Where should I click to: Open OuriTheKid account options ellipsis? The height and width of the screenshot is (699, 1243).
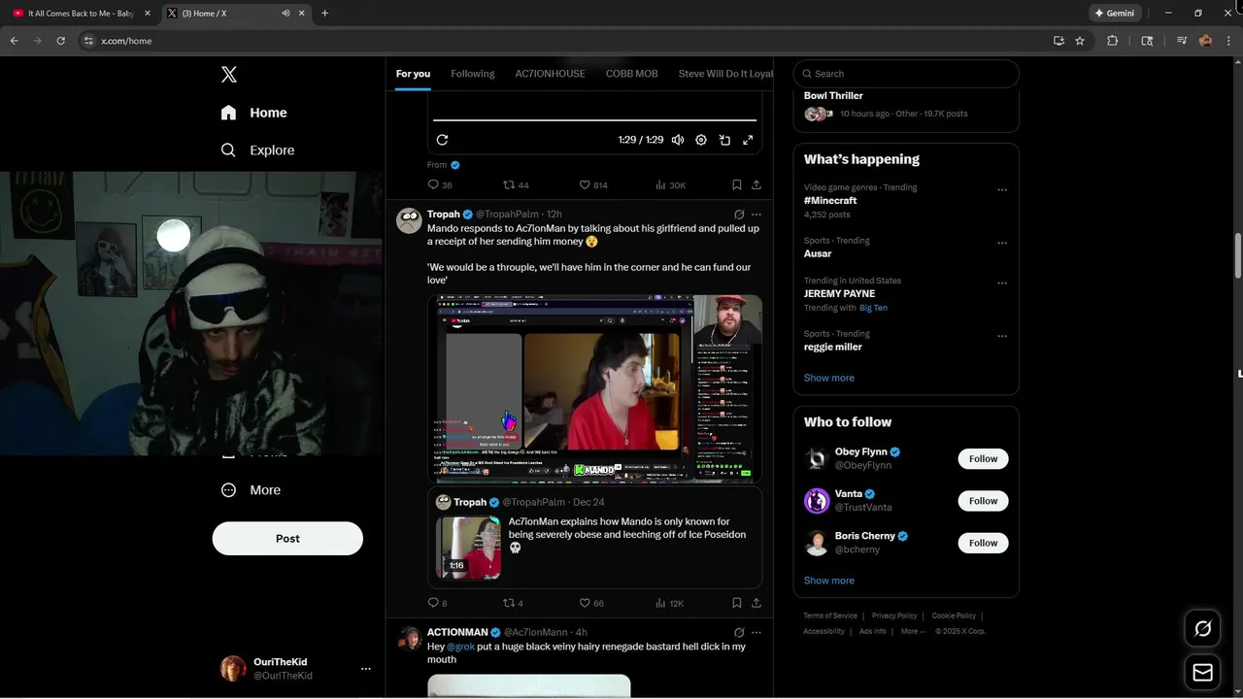coord(366,669)
